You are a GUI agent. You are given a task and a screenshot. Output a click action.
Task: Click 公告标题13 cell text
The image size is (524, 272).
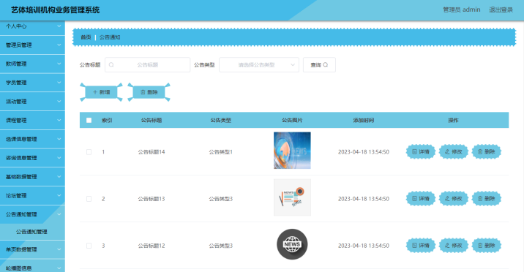coord(151,199)
